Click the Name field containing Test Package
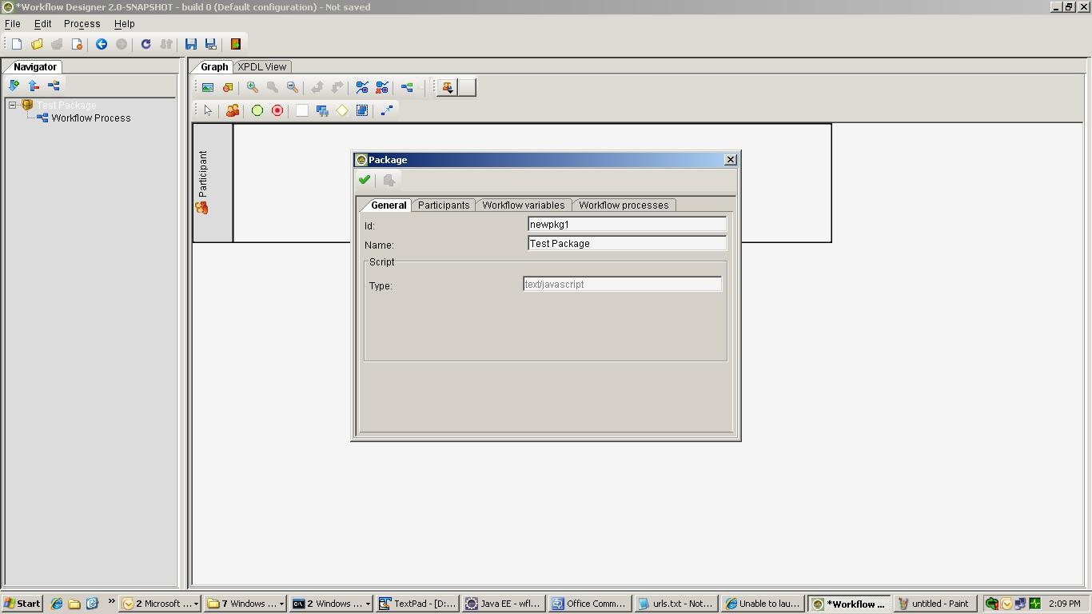The height and width of the screenshot is (614, 1092). click(x=626, y=244)
